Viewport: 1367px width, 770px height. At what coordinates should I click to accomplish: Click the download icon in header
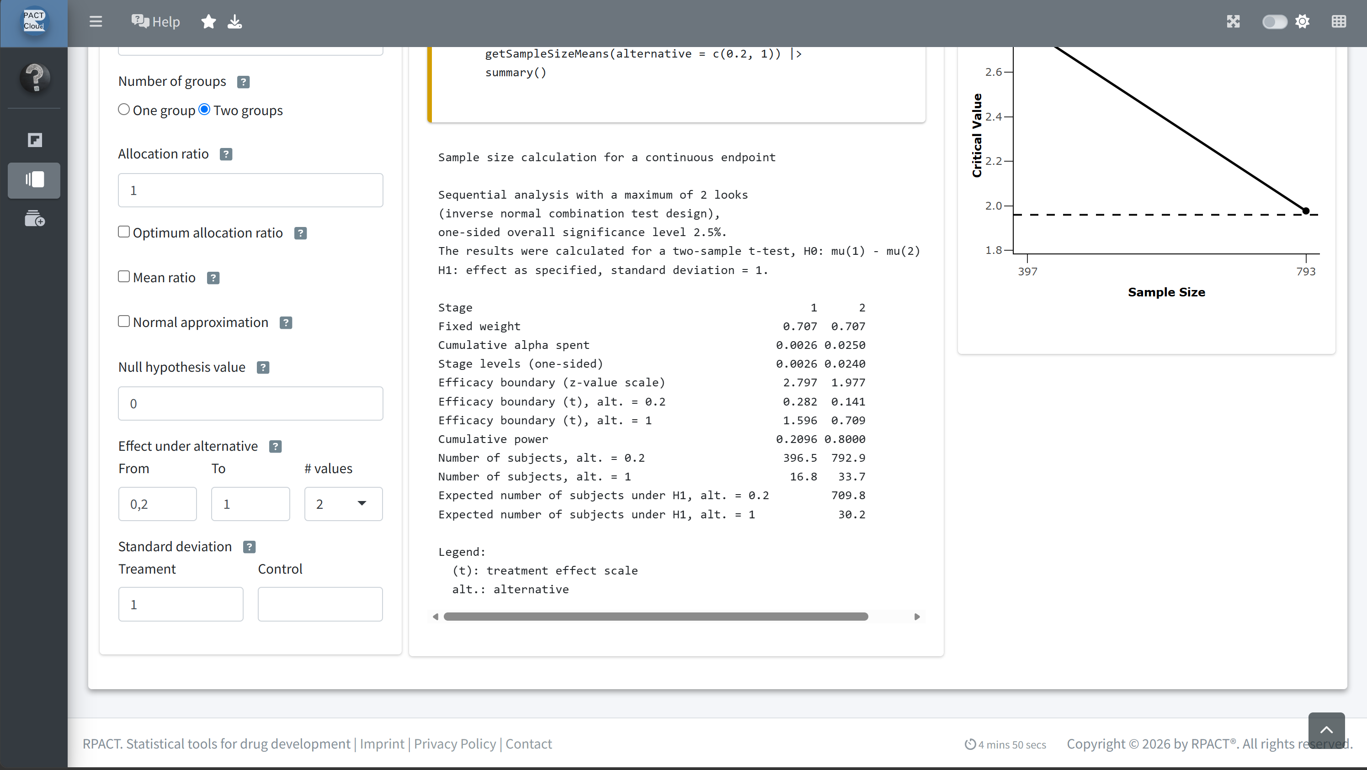234,21
